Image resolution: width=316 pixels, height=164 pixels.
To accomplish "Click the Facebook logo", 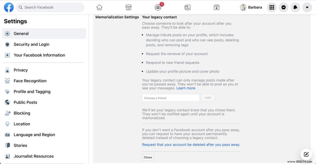I will 9,8.
